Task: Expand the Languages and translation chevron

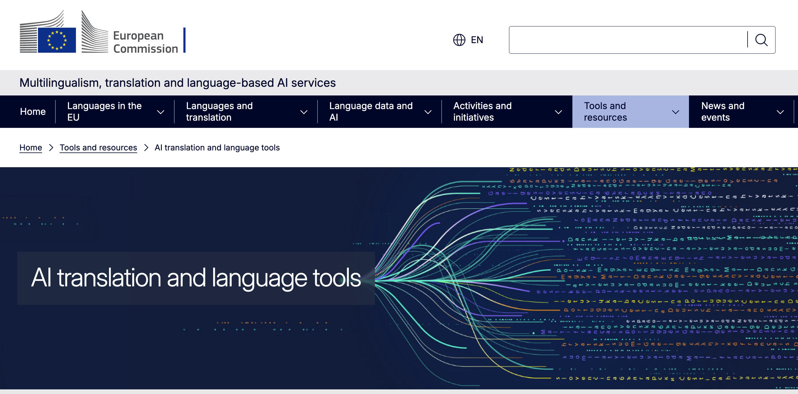Action: click(304, 112)
